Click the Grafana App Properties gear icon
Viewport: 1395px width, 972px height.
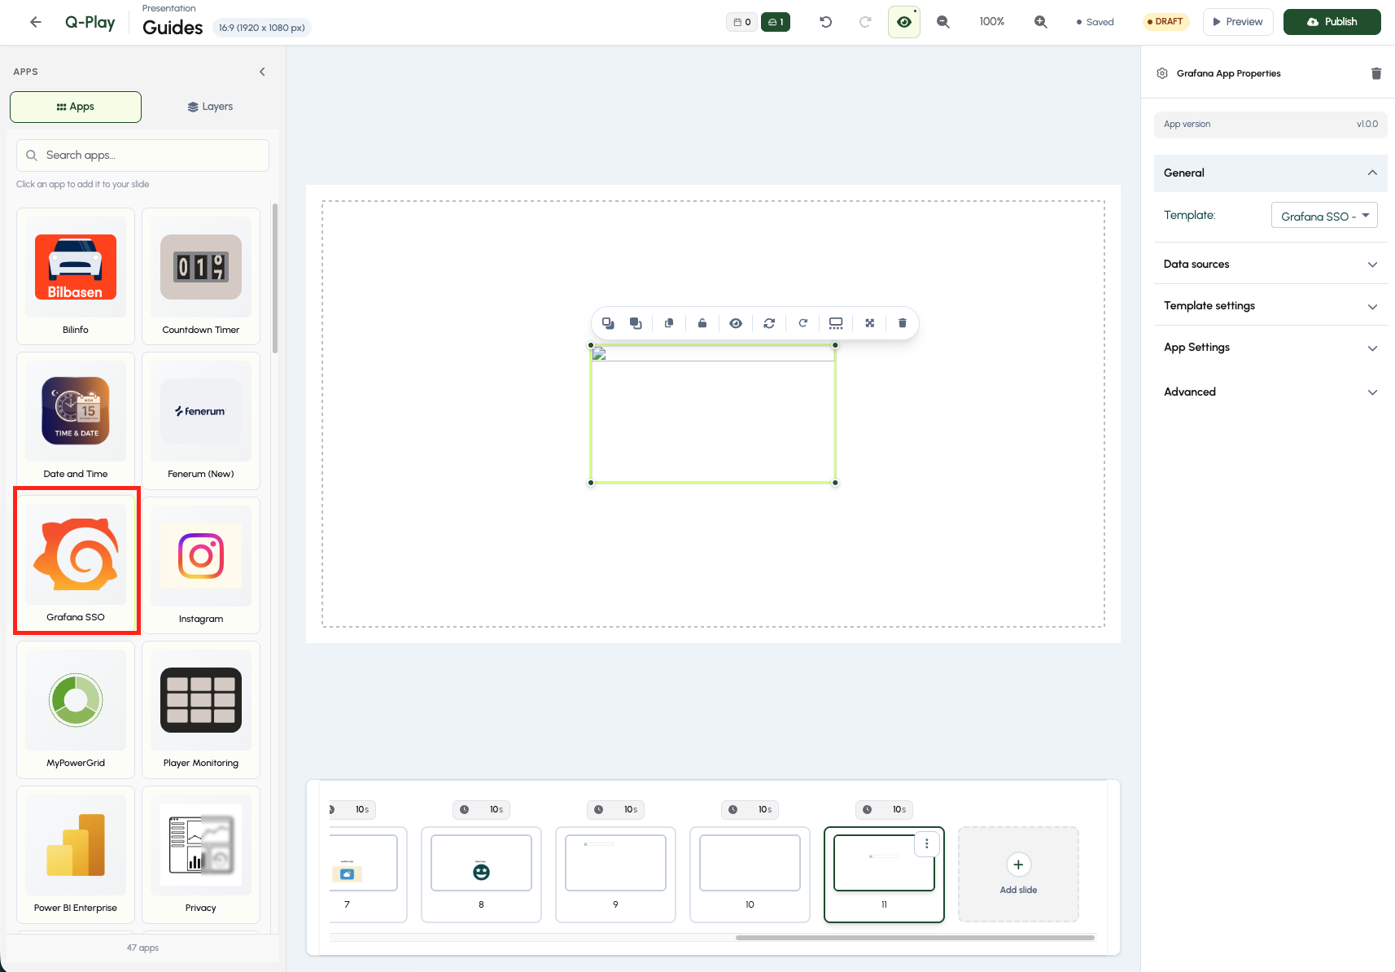click(x=1162, y=73)
